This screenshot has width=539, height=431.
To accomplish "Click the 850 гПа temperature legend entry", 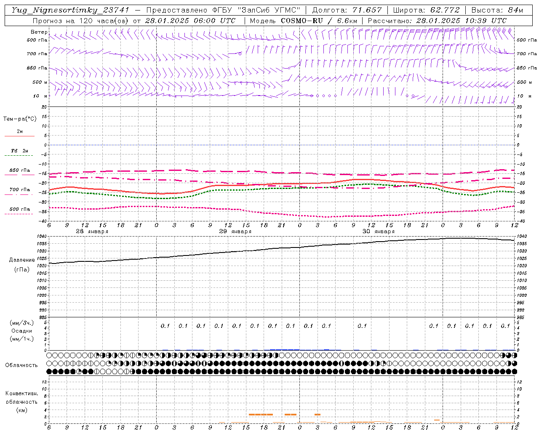I will coord(20,170).
